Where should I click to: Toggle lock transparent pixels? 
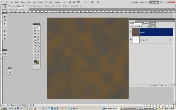135,27
